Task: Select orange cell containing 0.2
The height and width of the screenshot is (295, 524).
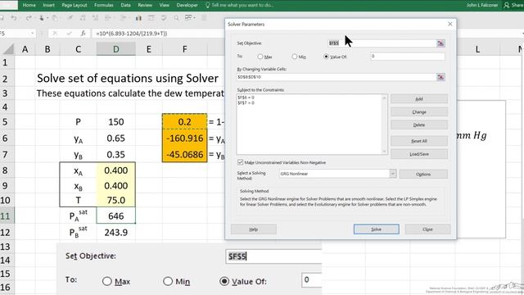Action: (184, 122)
